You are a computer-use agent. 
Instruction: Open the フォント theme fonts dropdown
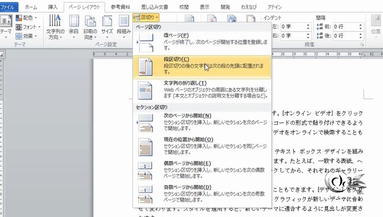click(28, 27)
